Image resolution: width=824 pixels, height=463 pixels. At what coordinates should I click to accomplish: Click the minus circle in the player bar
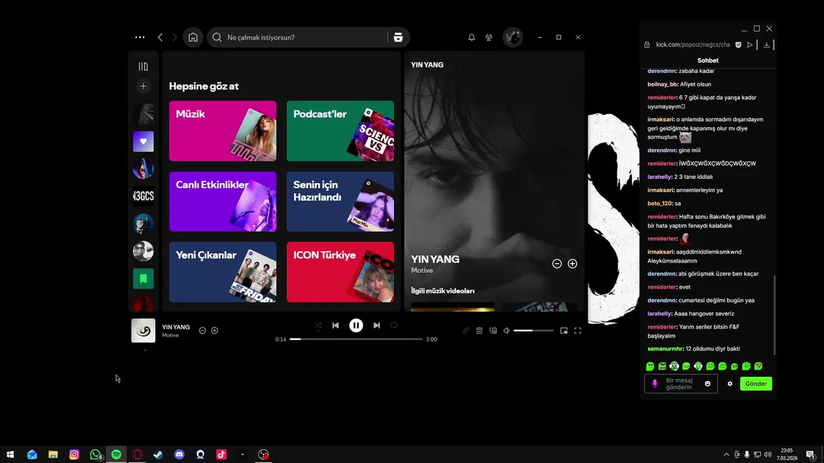point(202,331)
